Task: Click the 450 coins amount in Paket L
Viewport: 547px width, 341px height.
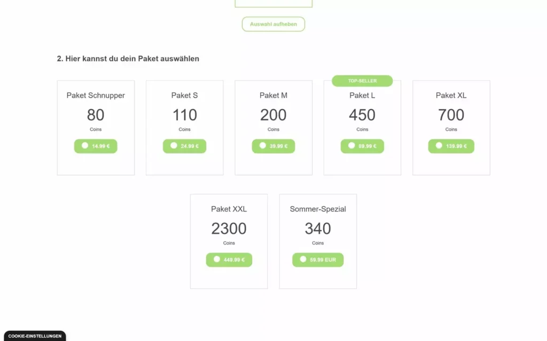Action: coord(362,115)
